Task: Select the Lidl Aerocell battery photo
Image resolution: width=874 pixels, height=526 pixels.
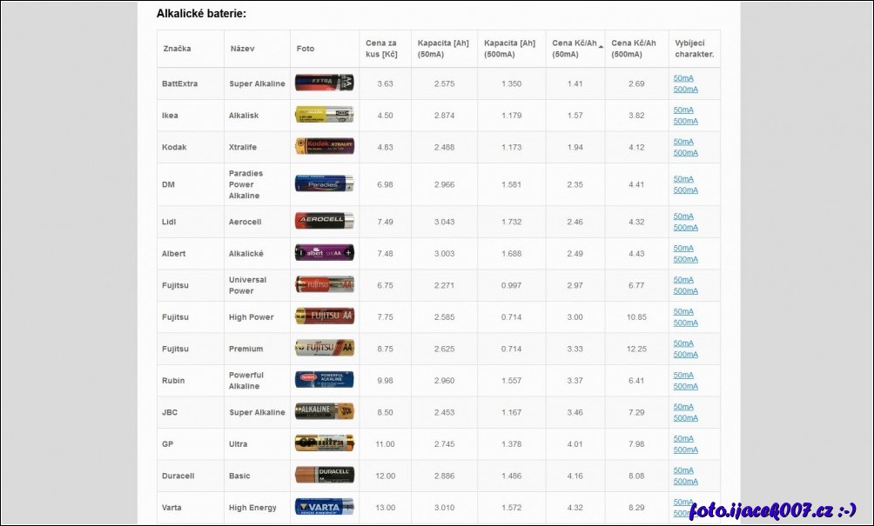Action: click(x=324, y=222)
